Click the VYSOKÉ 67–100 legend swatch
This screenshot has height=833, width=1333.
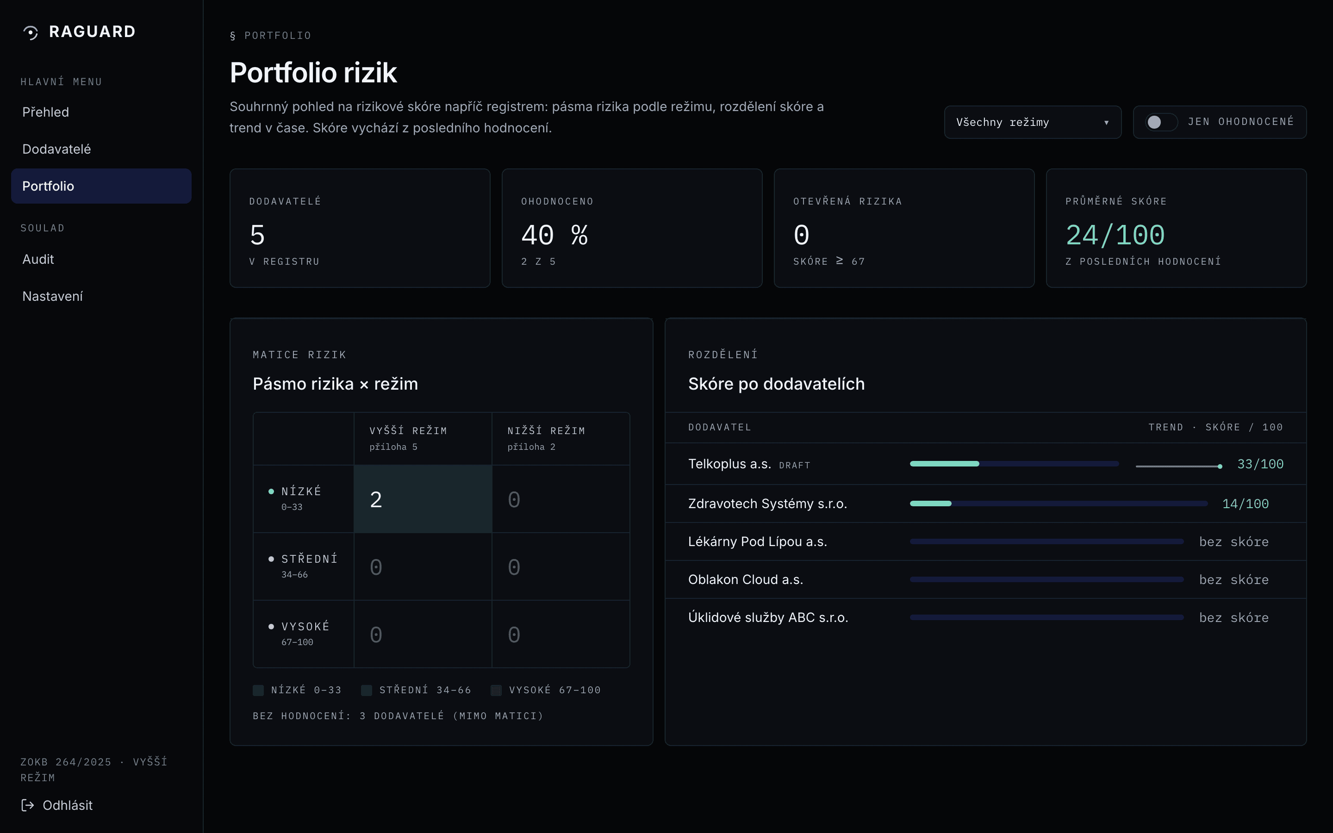[x=496, y=690]
